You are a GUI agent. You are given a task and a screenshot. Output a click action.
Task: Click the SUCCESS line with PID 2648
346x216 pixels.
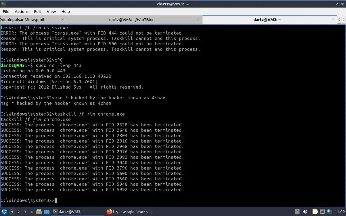pos(92,130)
